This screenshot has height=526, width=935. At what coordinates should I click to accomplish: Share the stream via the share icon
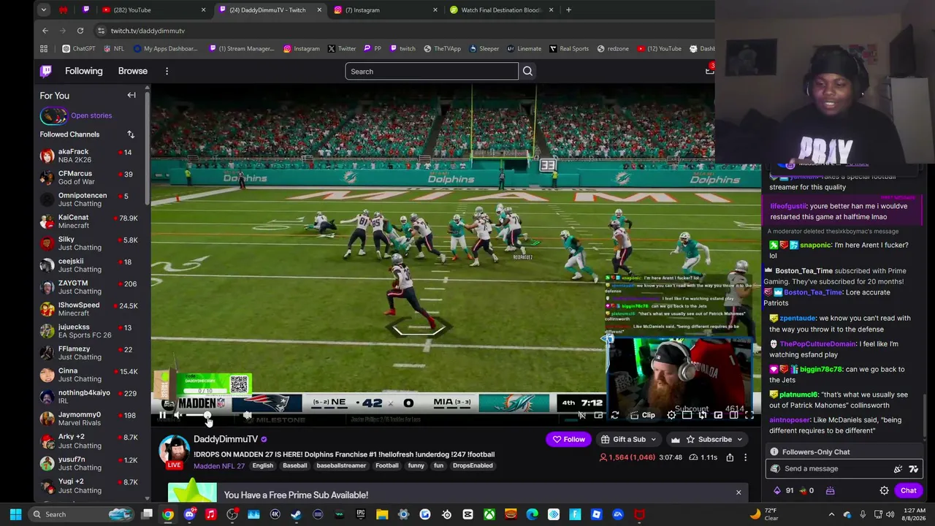pyautogui.click(x=730, y=457)
